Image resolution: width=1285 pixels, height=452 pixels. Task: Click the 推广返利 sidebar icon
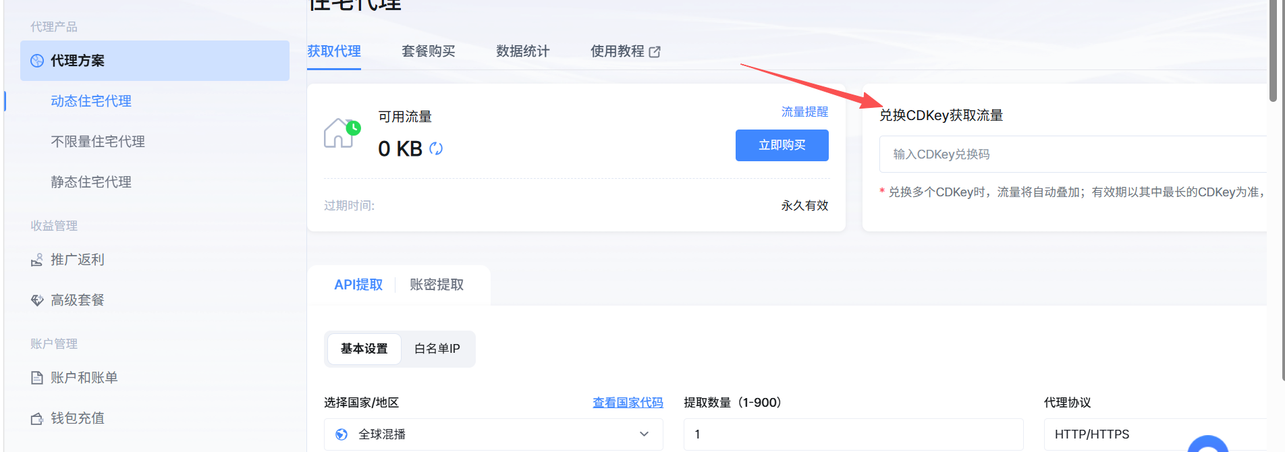pos(37,260)
